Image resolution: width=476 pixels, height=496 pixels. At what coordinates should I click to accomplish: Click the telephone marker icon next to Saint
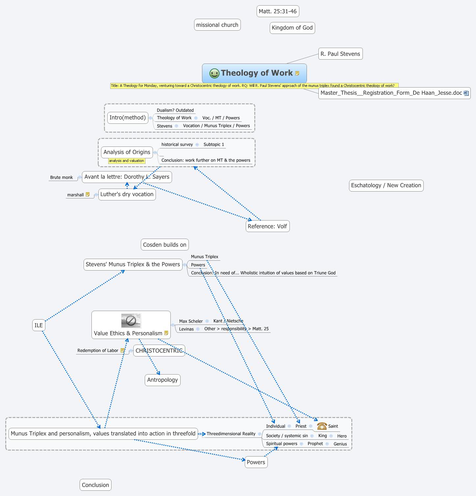click(322, 427)
